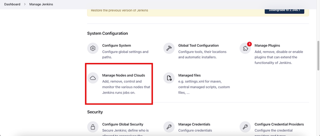Click the Manage Credentials key icon
This screenshot has width=320, height=136.
[x=169, y=127]
